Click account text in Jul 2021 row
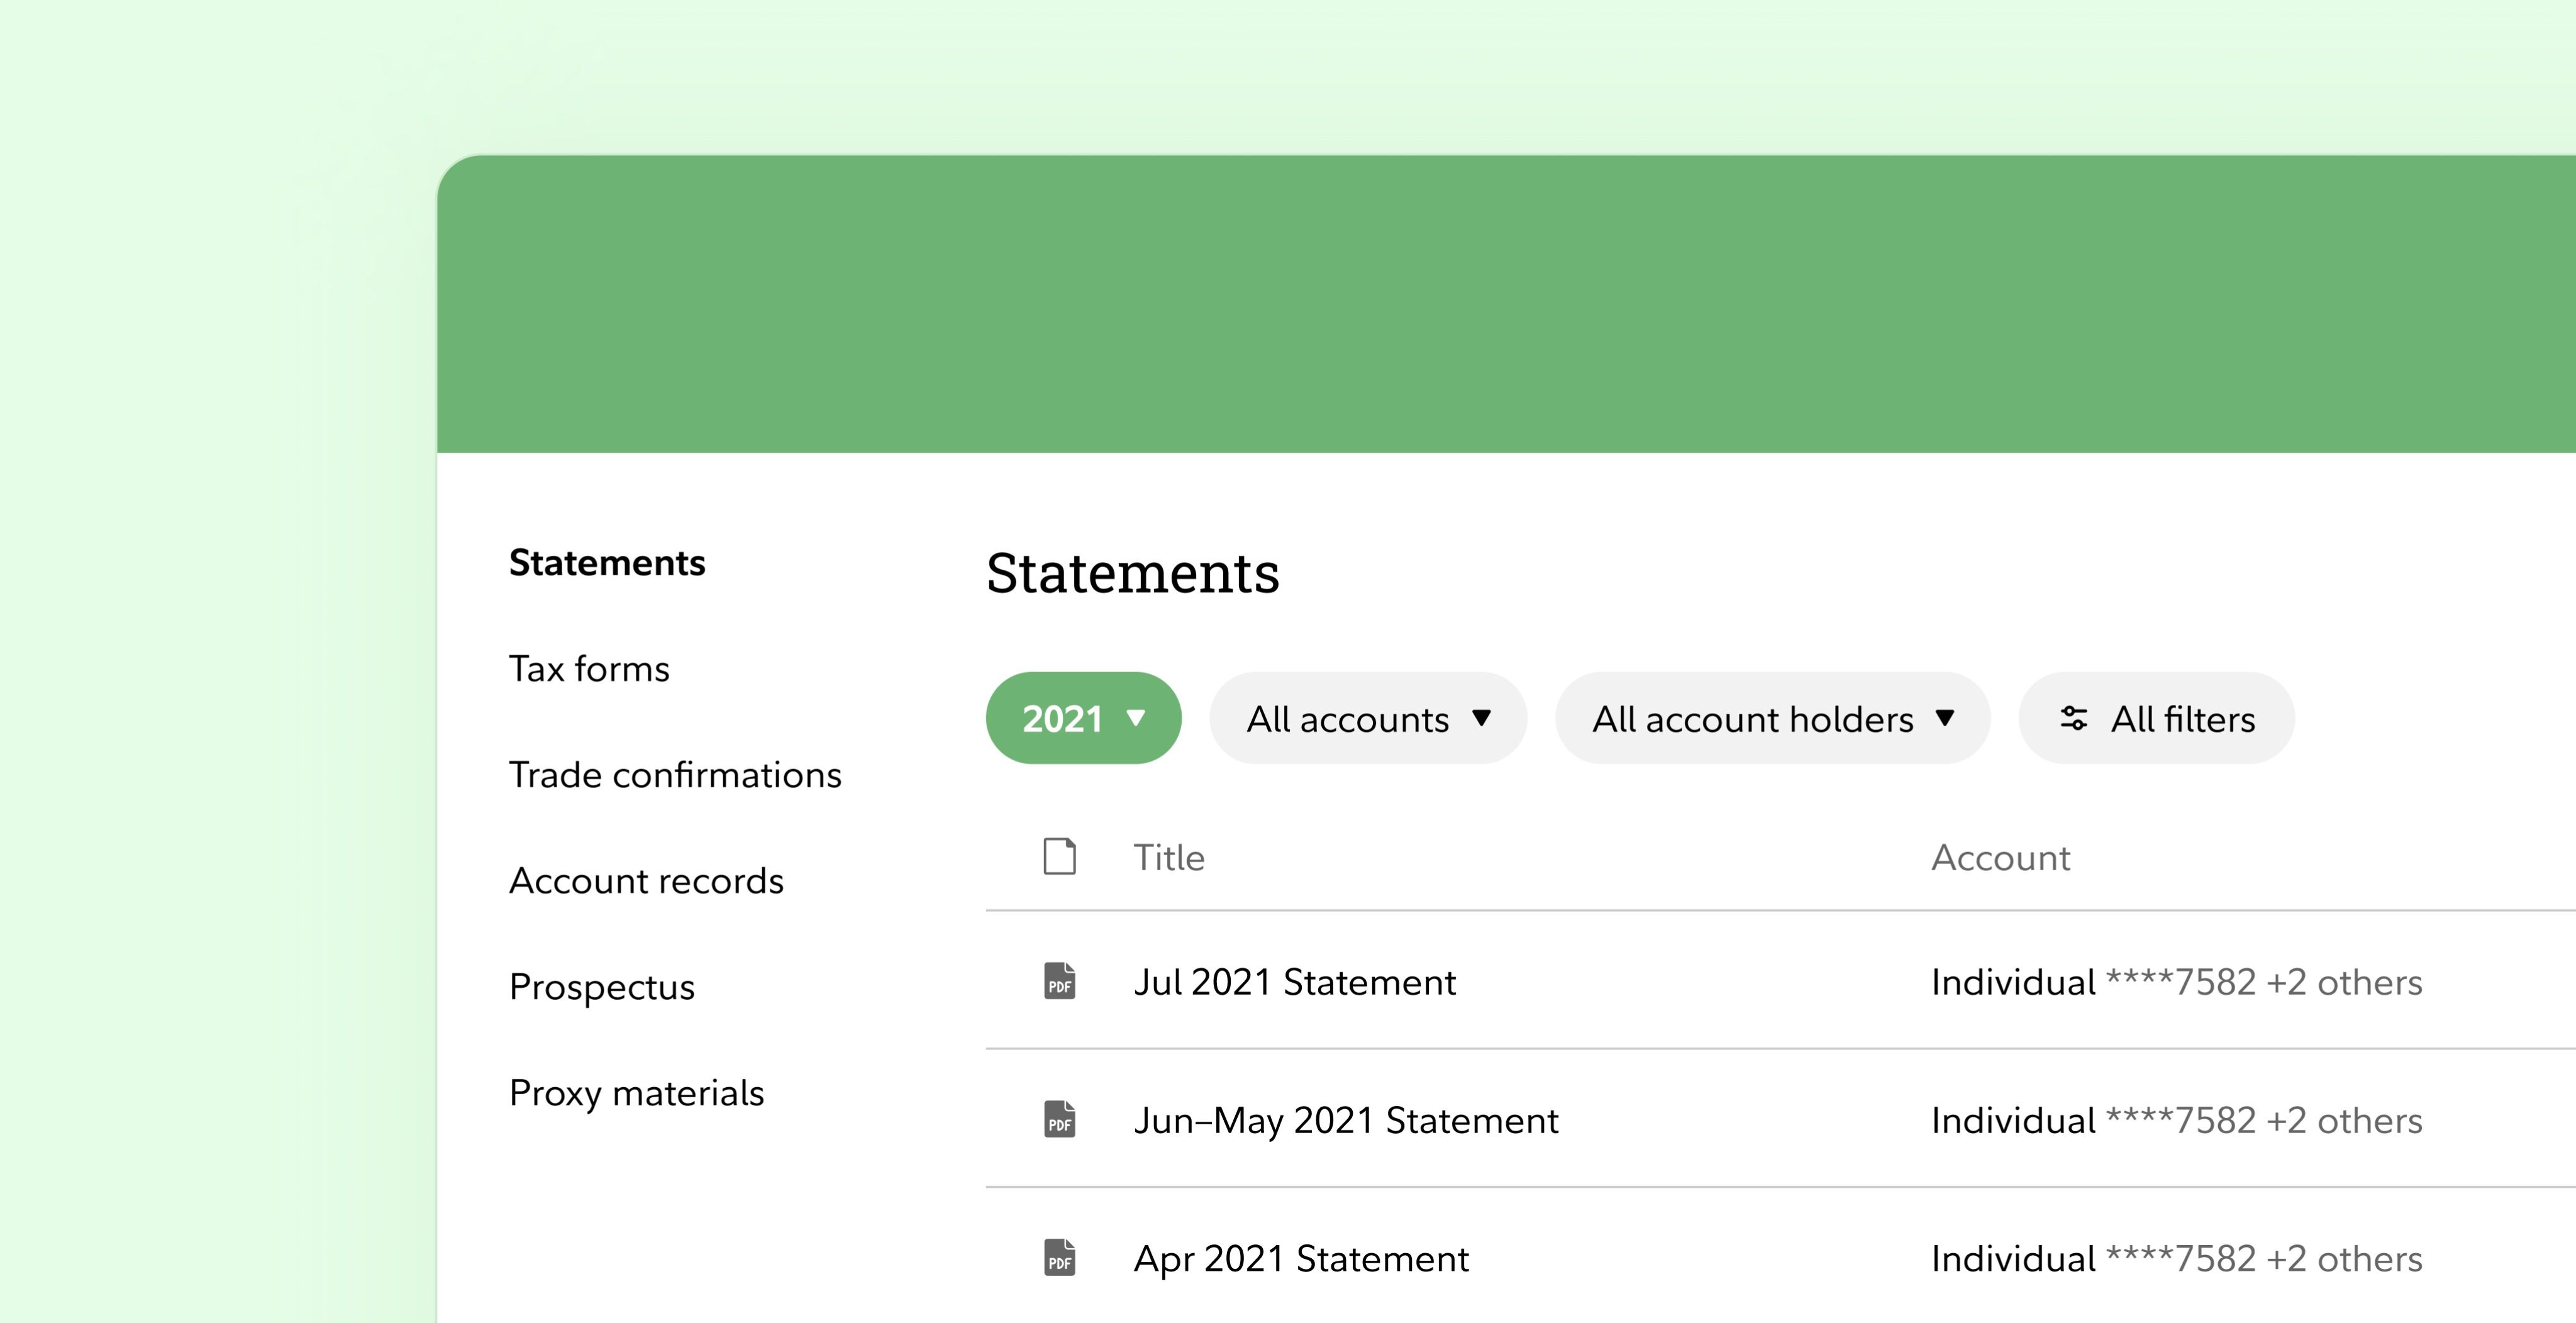This screenshot has height=1323, width=2576. 2177,982
